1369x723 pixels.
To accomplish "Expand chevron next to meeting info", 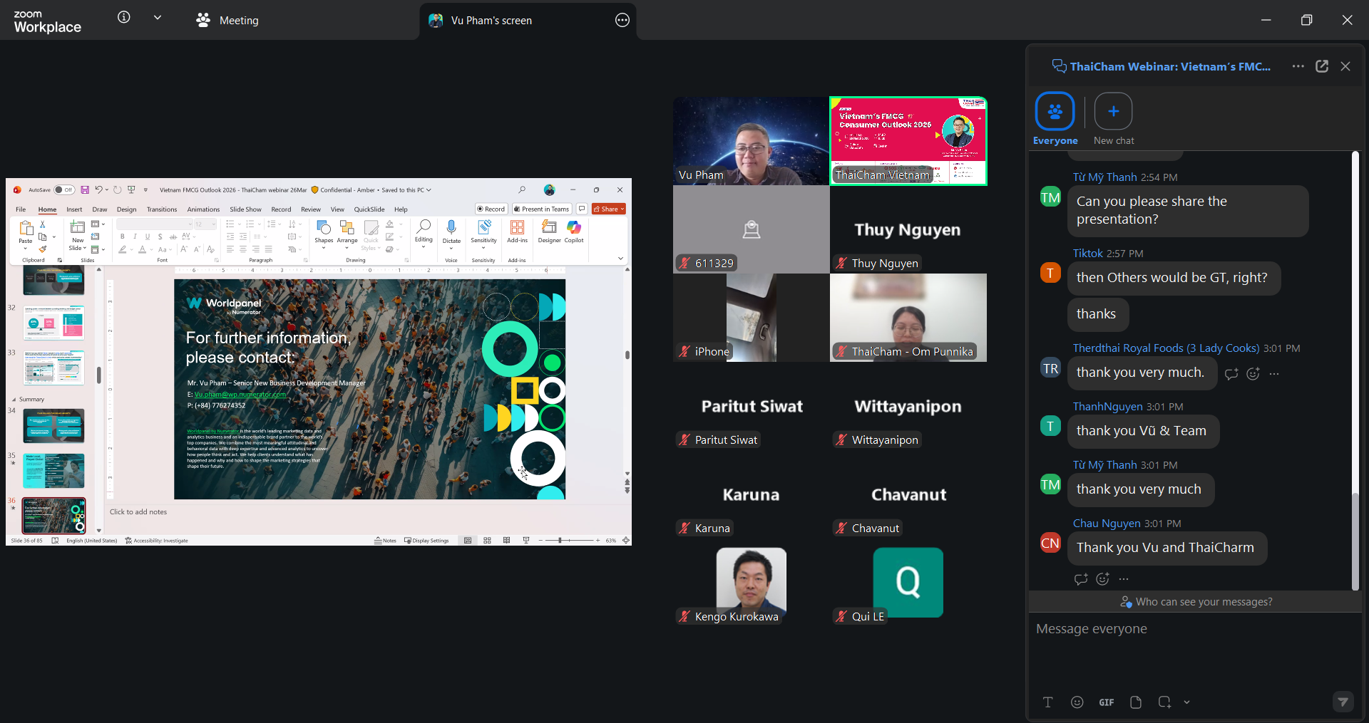I will [158, 18].
